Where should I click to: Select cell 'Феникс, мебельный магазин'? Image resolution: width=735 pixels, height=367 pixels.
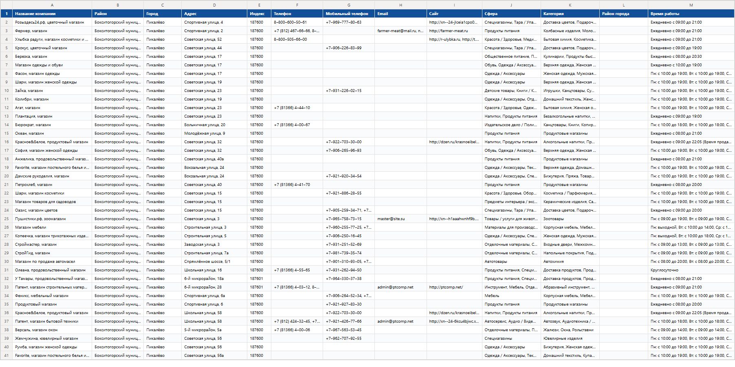pos(52,296)
